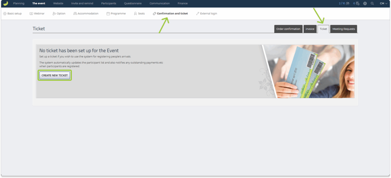
Task: Open the Finance menu
Action: [x=183, y=3]
